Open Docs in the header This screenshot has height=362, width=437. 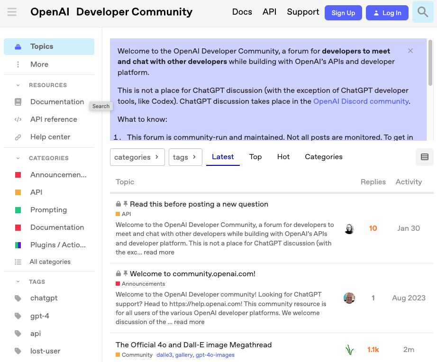242,12
